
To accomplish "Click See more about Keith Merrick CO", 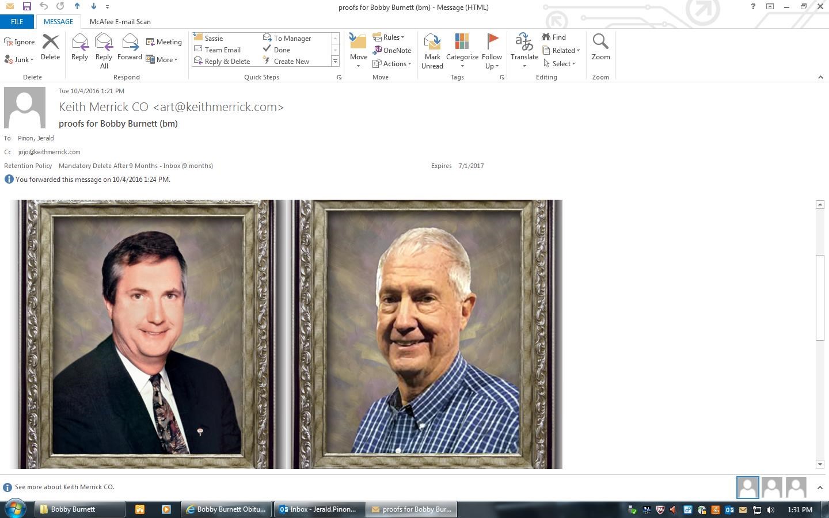I will [x=64, y=487].
